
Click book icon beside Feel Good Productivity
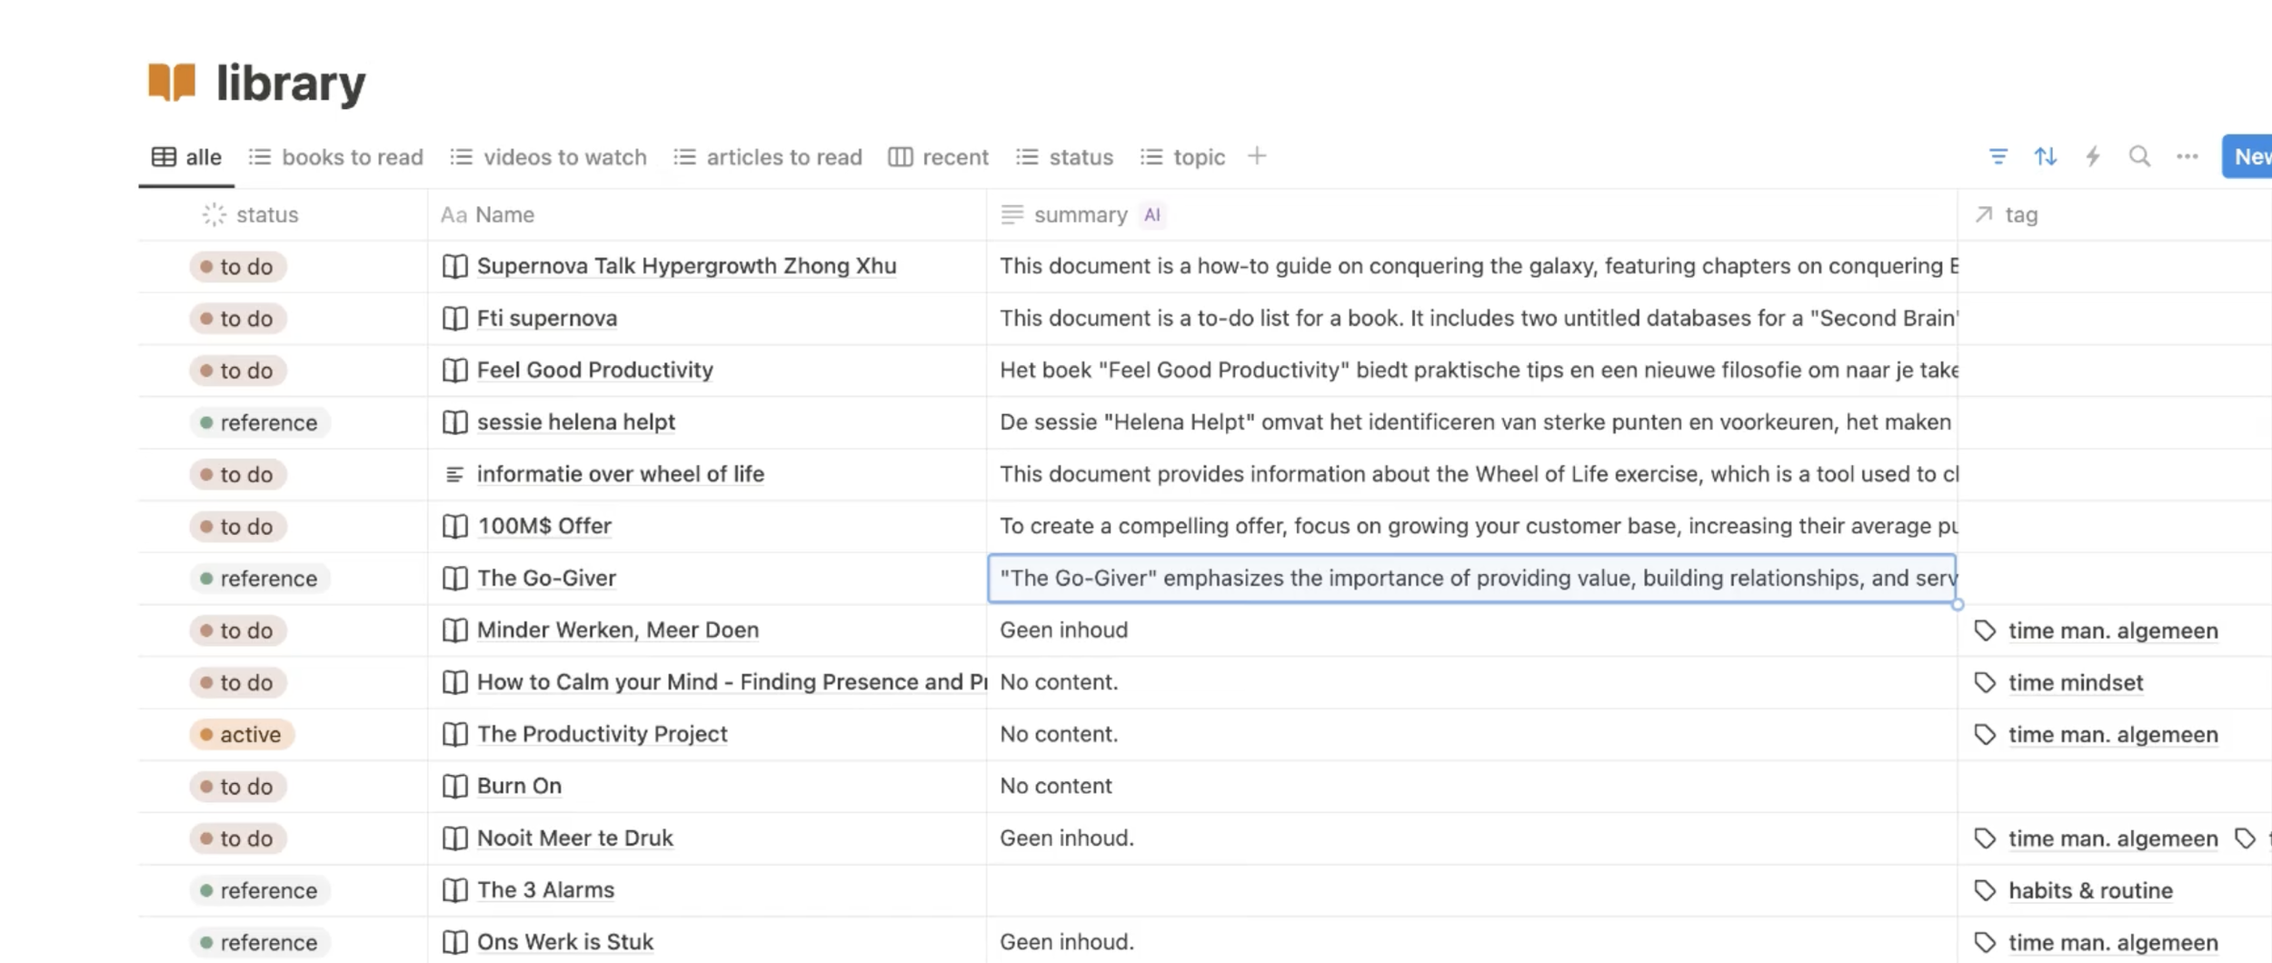[x=454, y=370]
